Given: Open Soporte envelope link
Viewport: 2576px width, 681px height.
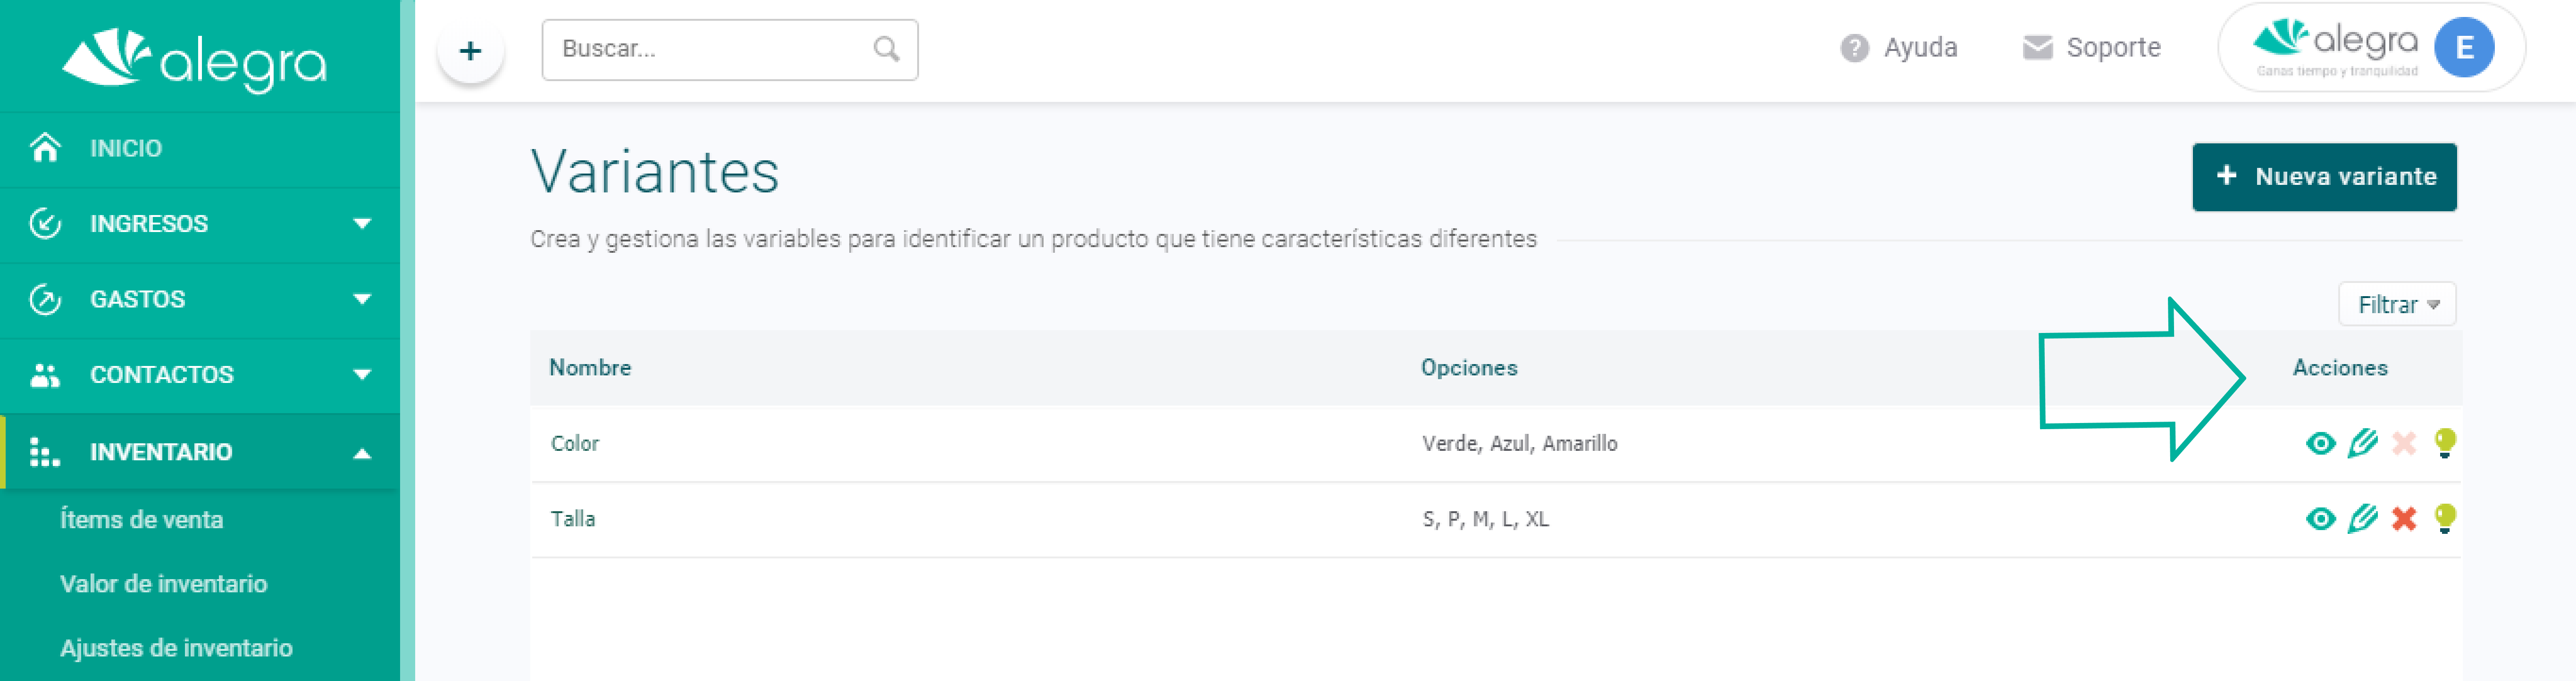Looking at the screenshot, I should [2091, 47].
